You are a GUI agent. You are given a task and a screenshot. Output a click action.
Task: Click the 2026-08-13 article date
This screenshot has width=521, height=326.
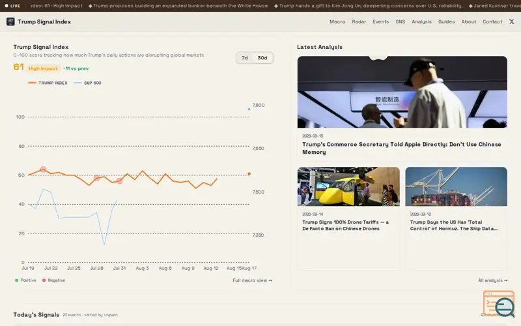click(420, 215)
